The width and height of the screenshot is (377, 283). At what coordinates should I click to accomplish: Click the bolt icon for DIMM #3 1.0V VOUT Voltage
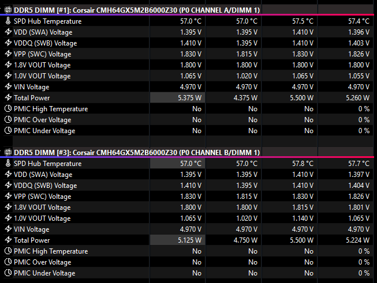8,218
